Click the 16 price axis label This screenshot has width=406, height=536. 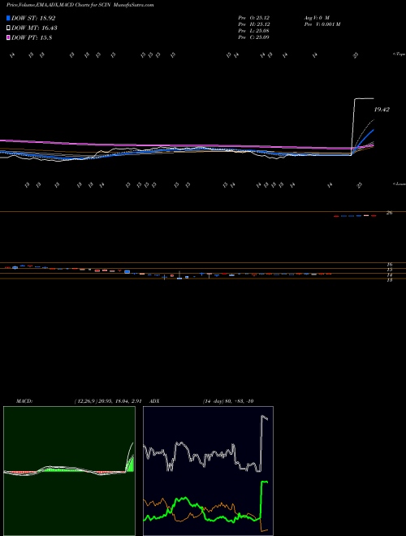click(389, 264)
